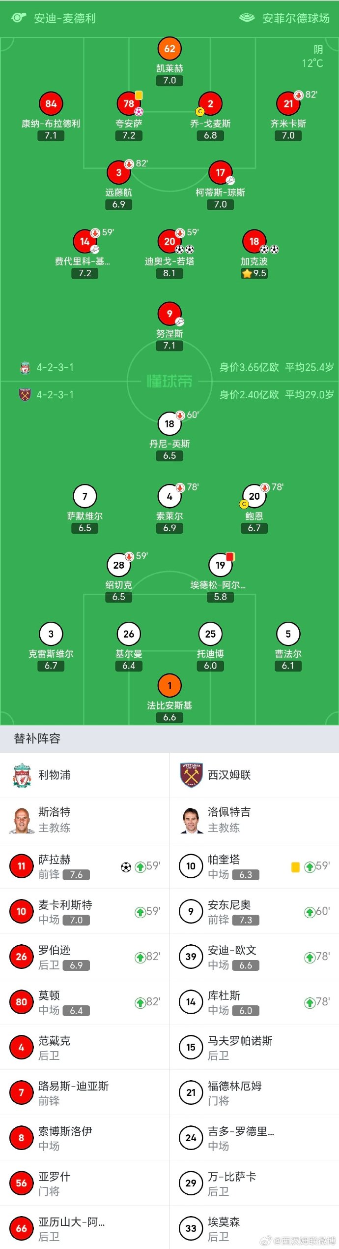The height and width of the screenshot is (1249, 339).
Task: Click 帕奎塔's yellow card indicator
Action: click(x=295, y=867)
